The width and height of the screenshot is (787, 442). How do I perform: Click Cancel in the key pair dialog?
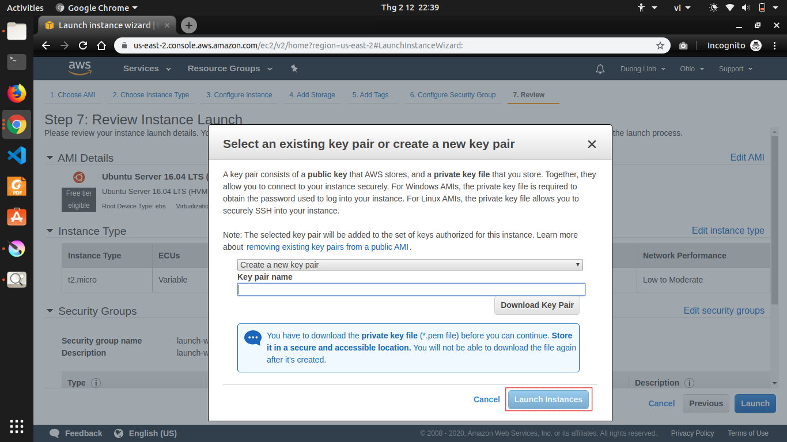click(486, 399)
